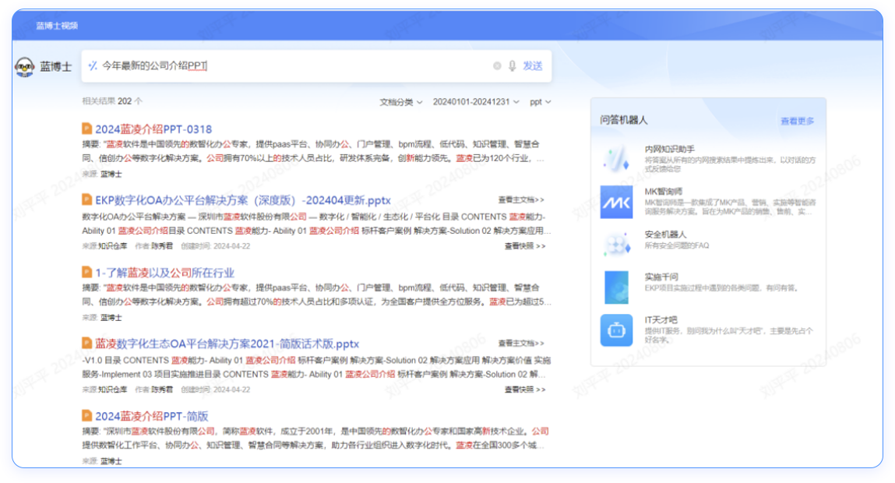Click the file icon beside EKP数字化OA办公平台解决方案
The height and width of the screenshot is (483, 895).
(x=86, y=199)
